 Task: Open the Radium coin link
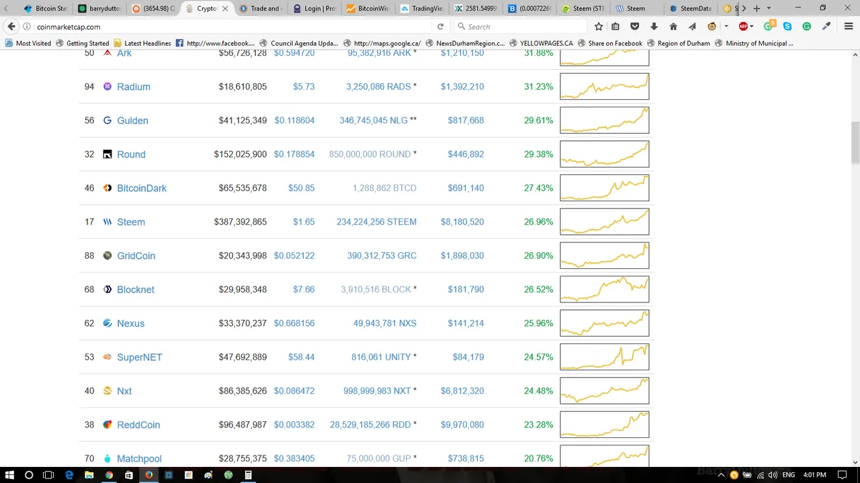pos(134,87)
